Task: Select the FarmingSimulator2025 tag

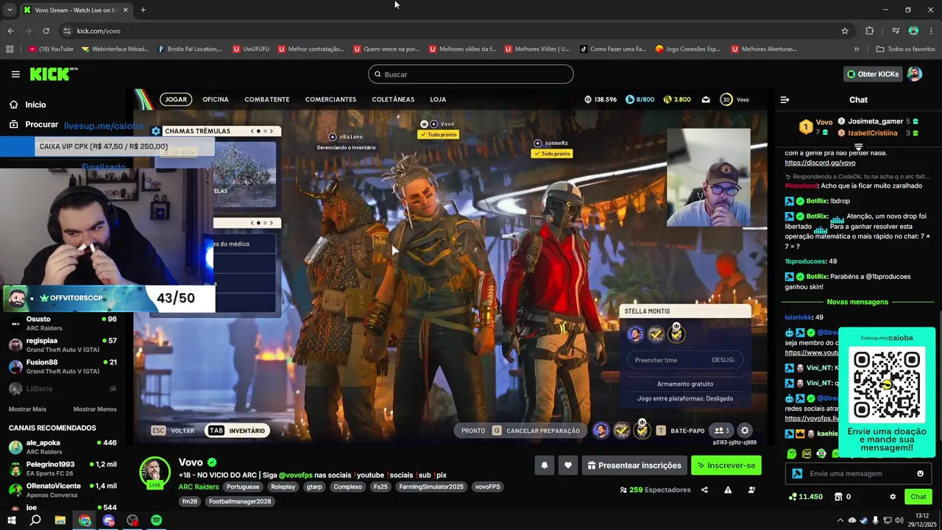Action: tap(431, 487)
